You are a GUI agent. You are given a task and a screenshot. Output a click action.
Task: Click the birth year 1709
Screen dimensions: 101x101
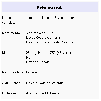coord(50,33)
